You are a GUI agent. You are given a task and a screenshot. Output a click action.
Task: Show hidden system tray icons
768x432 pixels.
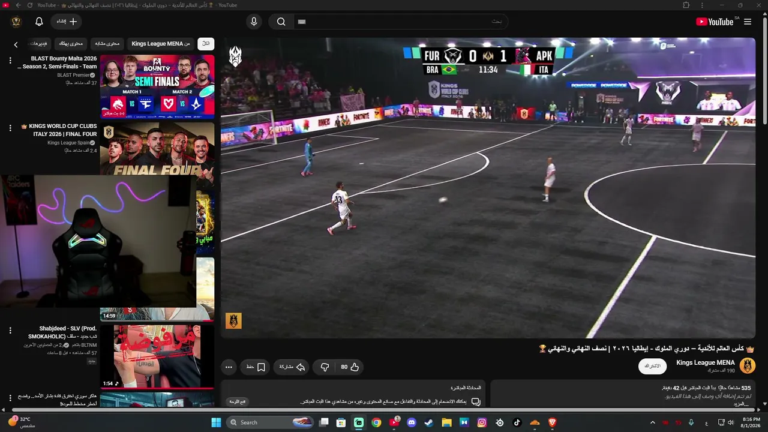pyautogui.click(x=653, y=422)
